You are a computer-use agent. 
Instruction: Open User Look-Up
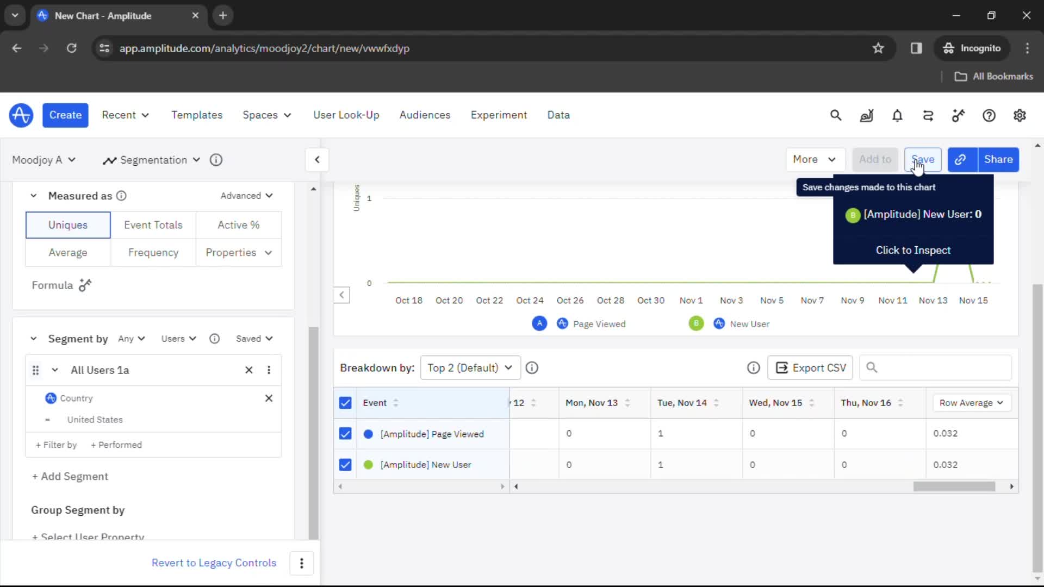coord(346,115)
